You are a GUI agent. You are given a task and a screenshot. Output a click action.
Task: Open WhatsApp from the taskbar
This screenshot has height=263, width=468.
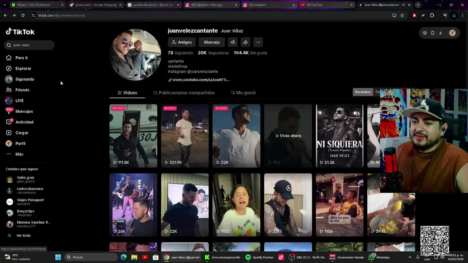click(380, 257)
